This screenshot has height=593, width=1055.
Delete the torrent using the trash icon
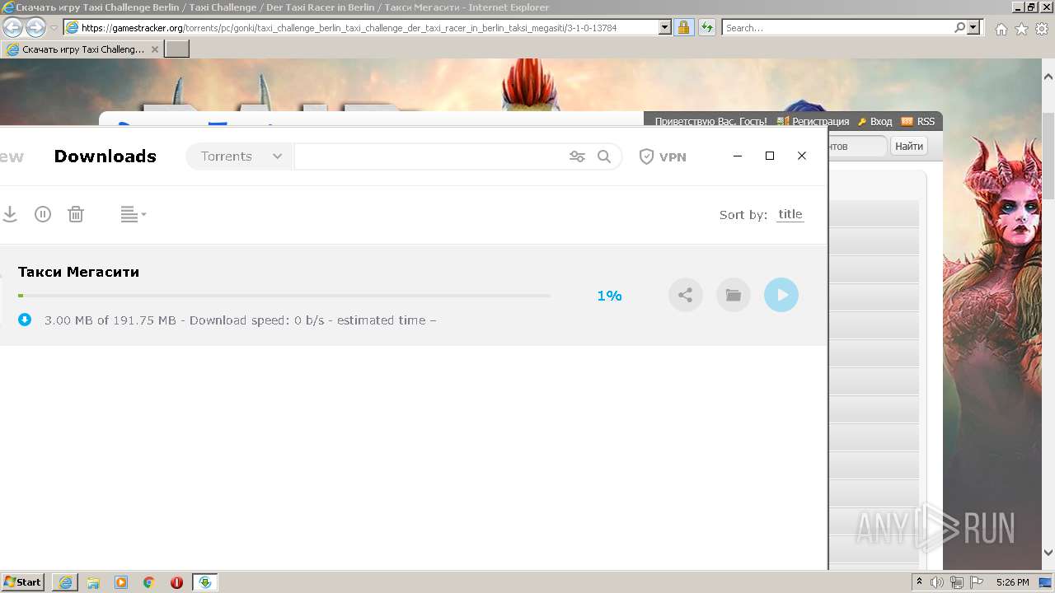pos(76,214)
